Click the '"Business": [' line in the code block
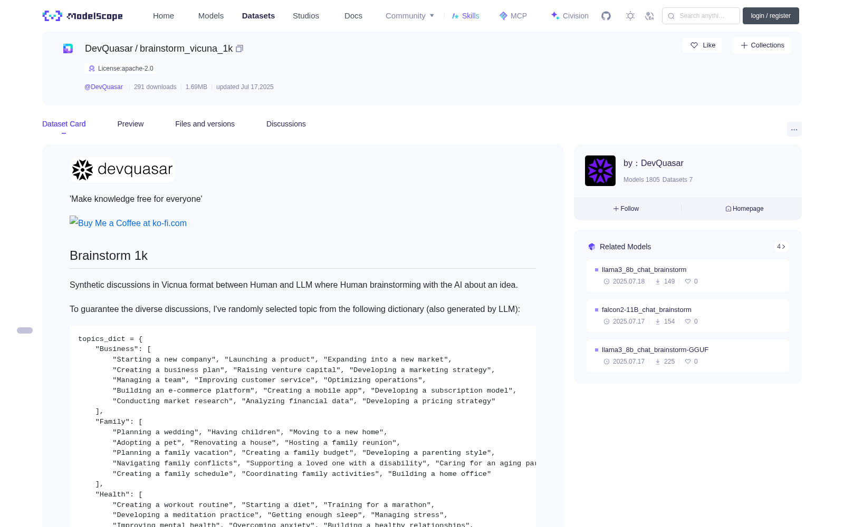This screenshot has width=844, height=527. (x=123, y=349)
